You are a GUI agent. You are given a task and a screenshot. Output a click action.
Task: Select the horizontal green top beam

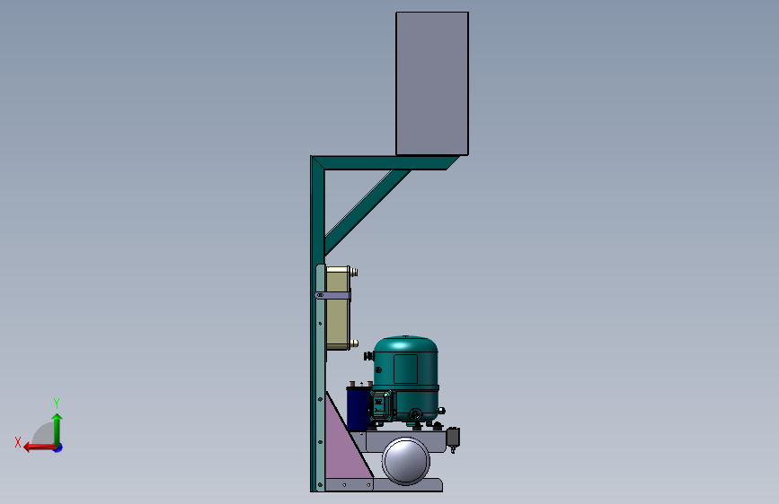click(x=385, y=162)
